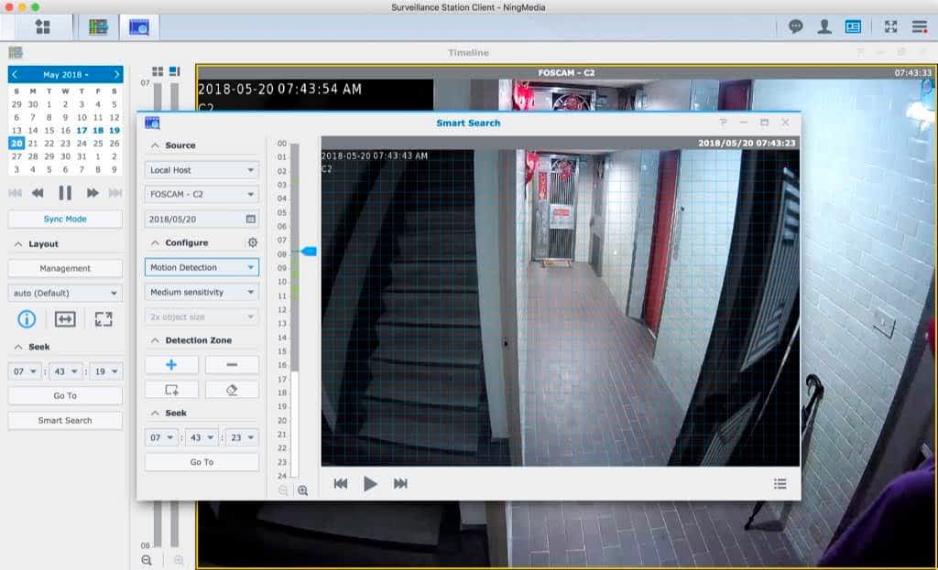This screenshot has width=938, height=570.
Task: Zoom in the Smart Search timeline
Action: pyautogui.click(x=302, y=490)
